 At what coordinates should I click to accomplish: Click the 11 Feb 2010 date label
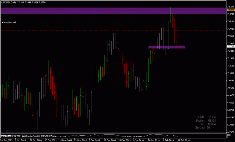tap(183, 140)
